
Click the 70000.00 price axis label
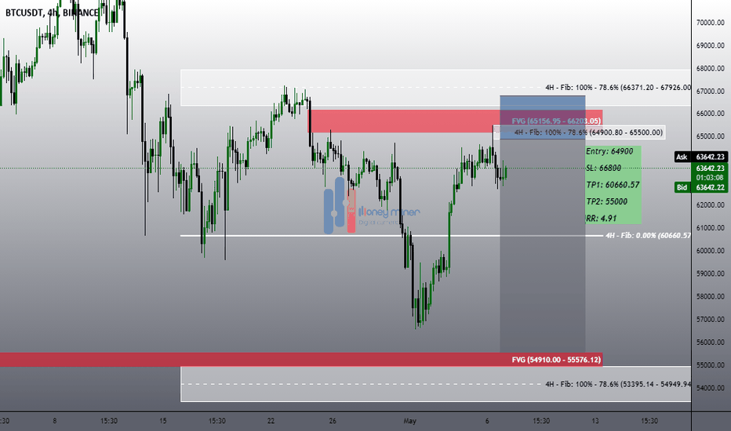pos(710,23)
